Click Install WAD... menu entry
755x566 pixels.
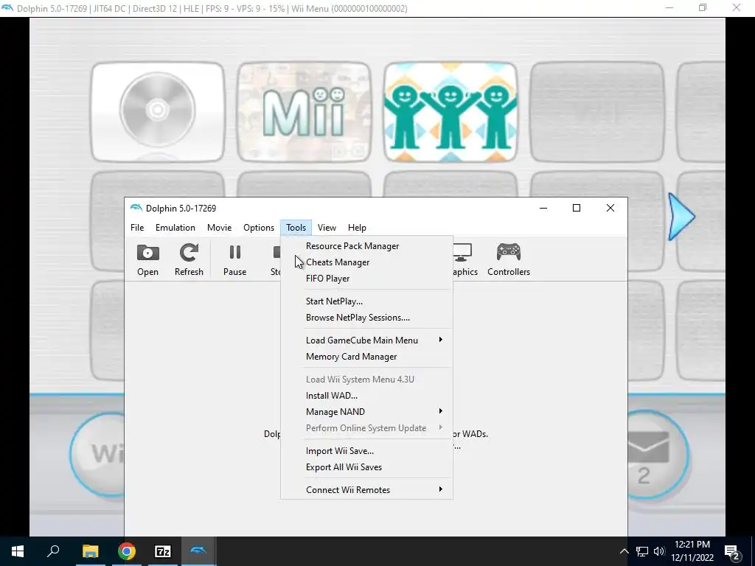366,396
